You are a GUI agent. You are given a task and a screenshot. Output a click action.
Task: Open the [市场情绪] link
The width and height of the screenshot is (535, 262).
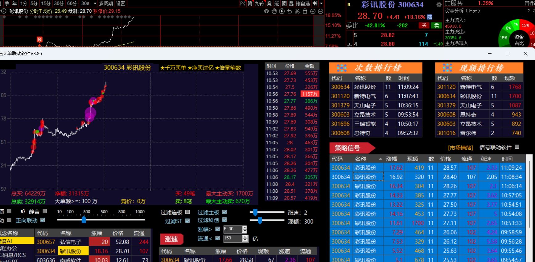pyautogui.click(x=460, y=148)
